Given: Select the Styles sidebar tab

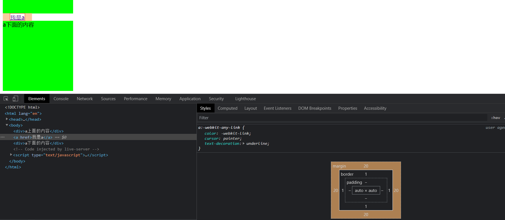Looking at the screenshot, I should pos(205,108).
